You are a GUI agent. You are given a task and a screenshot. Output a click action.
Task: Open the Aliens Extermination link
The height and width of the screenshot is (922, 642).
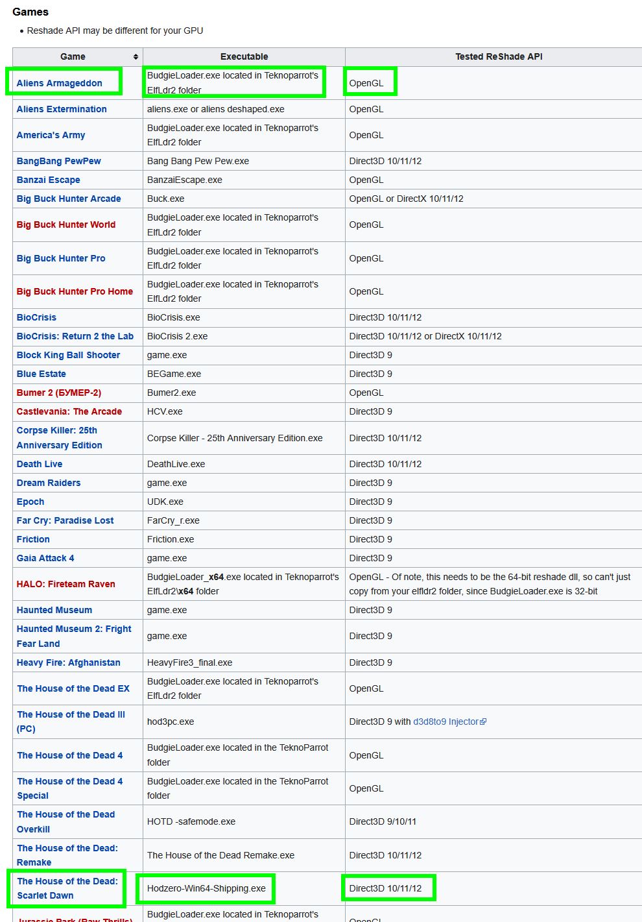coord(62,109)
